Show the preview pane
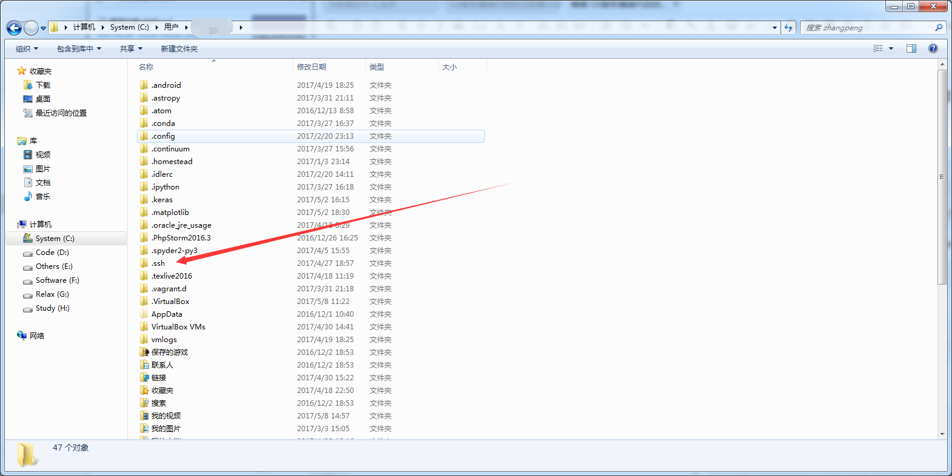This screenshot has width=952, height=476. (x=911, y=48)
